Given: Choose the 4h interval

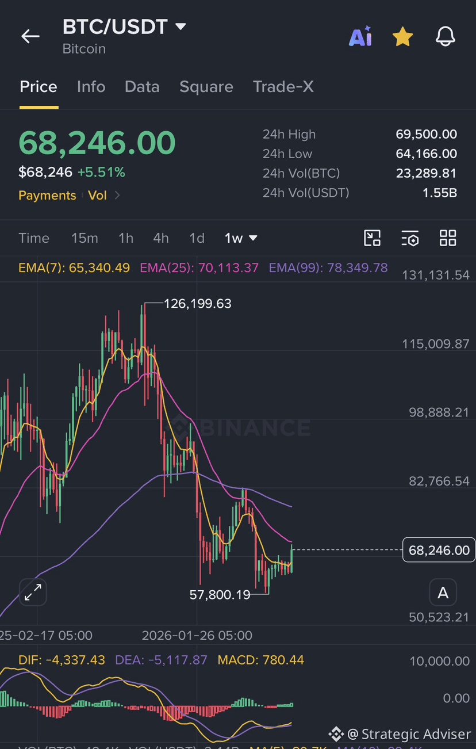Looking at the screenshot, I should [x=161, y=238].
